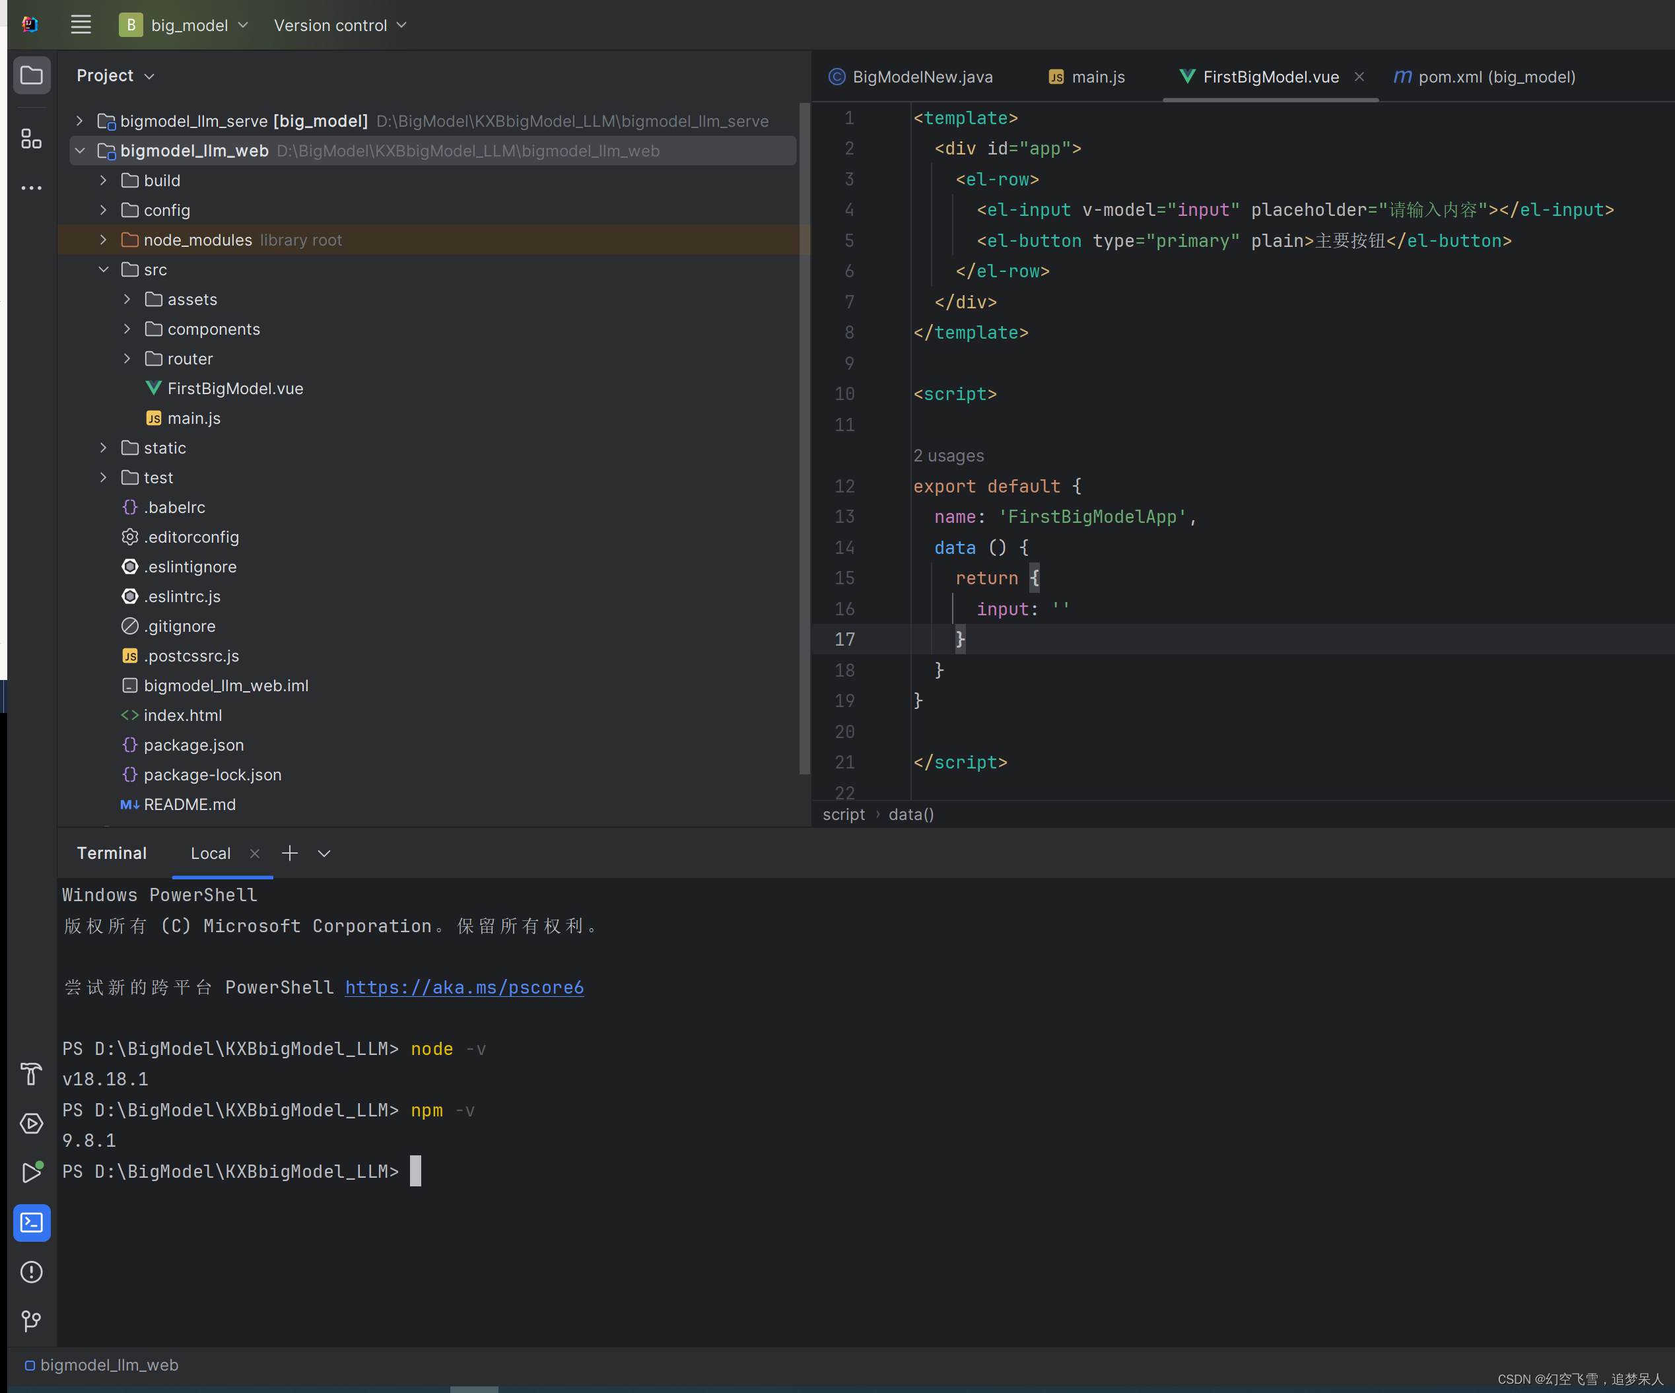Select FirstBigModel.vue in project tree

223,388
